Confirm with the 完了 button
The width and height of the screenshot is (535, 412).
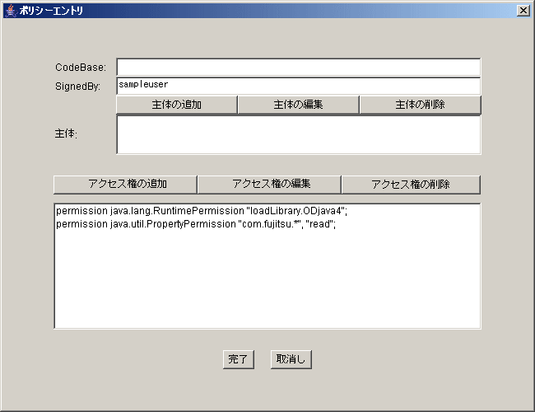pos(238,359)
